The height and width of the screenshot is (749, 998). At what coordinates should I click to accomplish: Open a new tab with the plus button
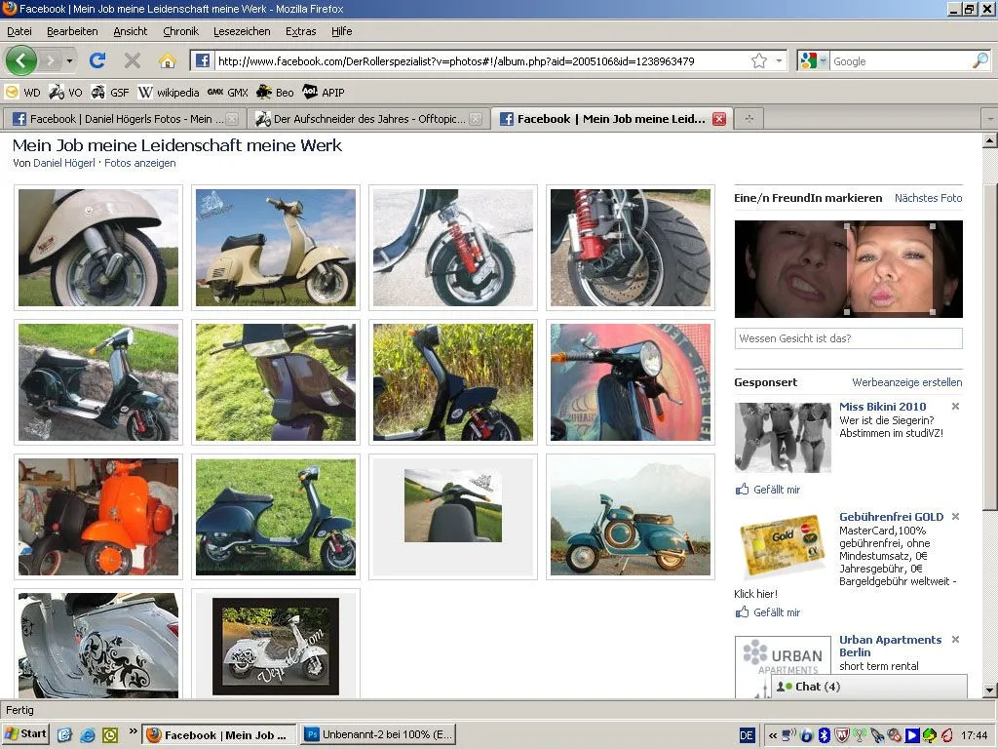tap(749, 119)
